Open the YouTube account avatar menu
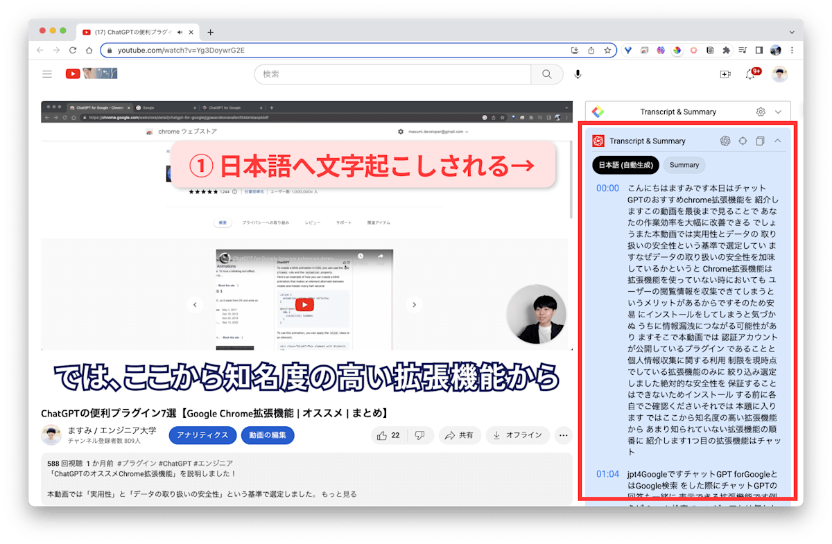832x544 pixels. click(x=780, y=74)
